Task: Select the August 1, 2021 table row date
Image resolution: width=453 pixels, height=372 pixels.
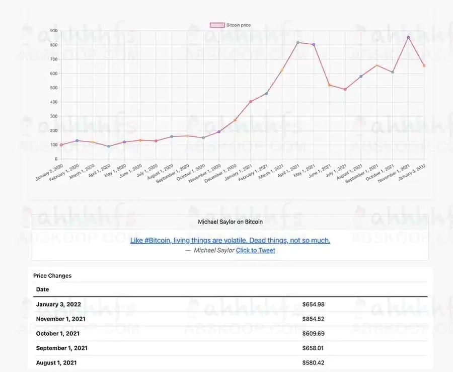Action: [56, 362]
